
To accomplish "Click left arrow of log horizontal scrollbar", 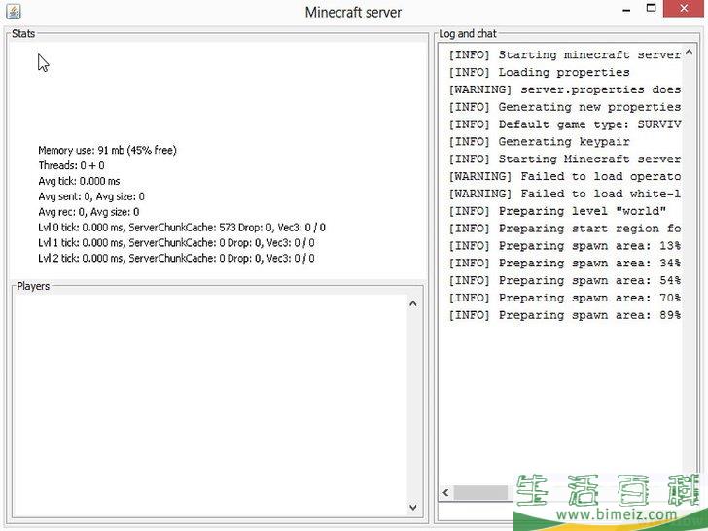I will click(445, 492).
